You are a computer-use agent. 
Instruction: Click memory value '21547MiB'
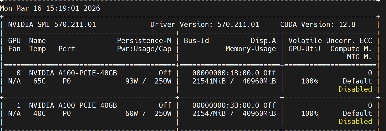pos(209,114)
